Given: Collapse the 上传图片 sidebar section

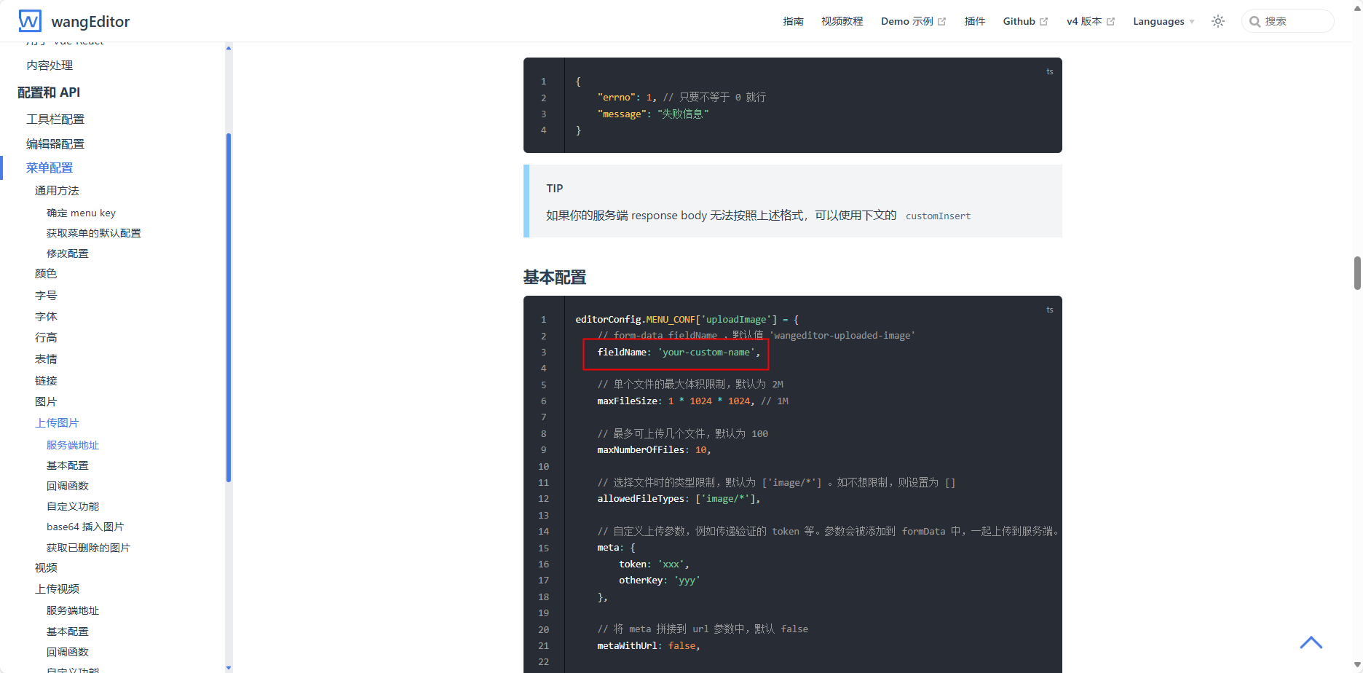Looking at the screenshot, I should click(x=58, y=422).
